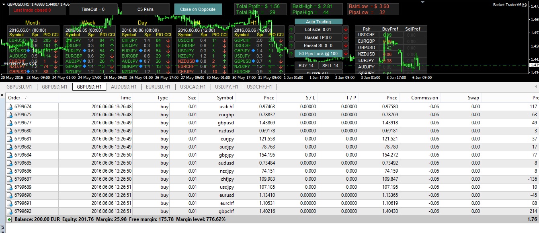The width and height of the screenshot is (539, 233).
Task: Click the BsktLow = $ 3.60 readout
Action: (369, 6)
